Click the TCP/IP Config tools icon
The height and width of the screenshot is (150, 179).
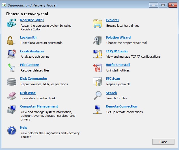tap(98, 54)
